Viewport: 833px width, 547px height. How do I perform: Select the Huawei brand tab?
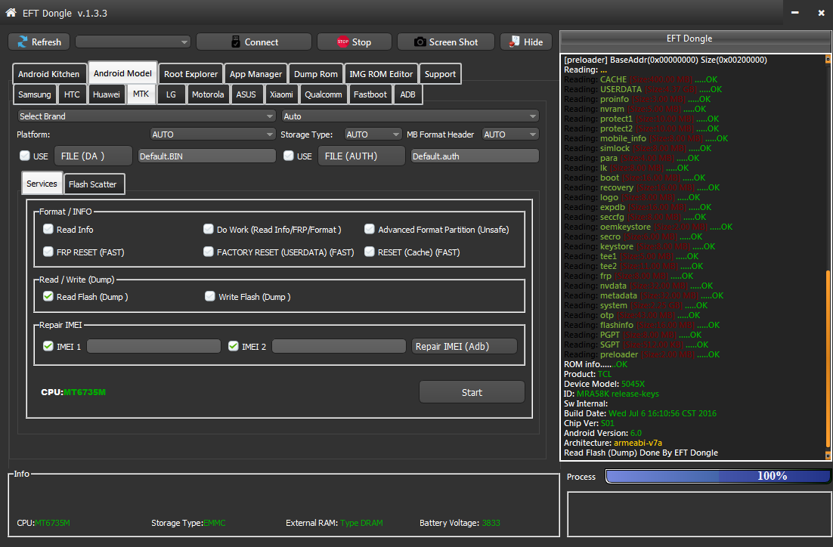(x=107, y=94)
